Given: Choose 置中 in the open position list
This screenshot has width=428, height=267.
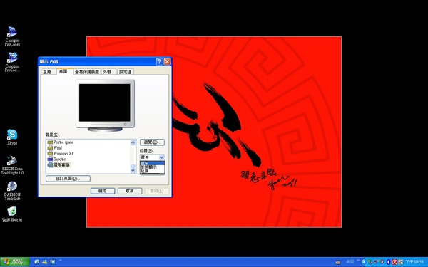Looking at the screenshot, I should (153, 163).
